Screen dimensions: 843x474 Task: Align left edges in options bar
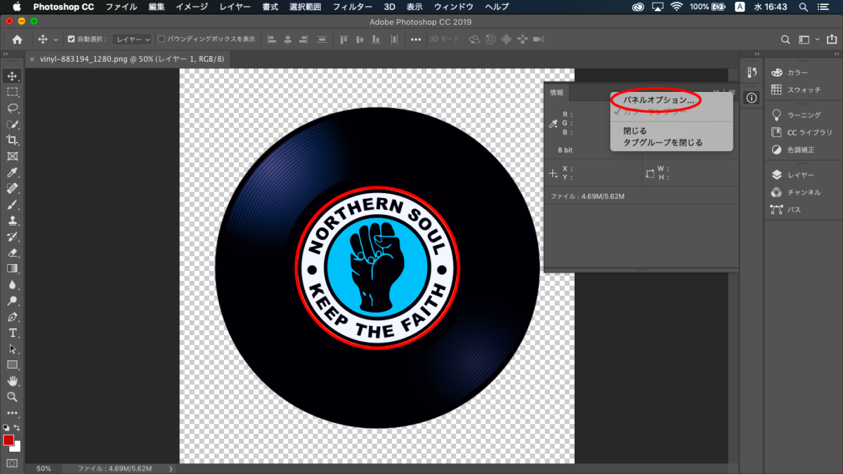tap(271, 39)
